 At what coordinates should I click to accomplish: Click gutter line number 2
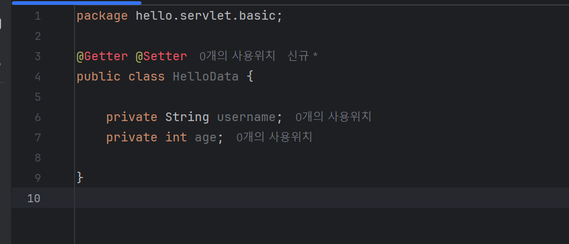point(38,36)
